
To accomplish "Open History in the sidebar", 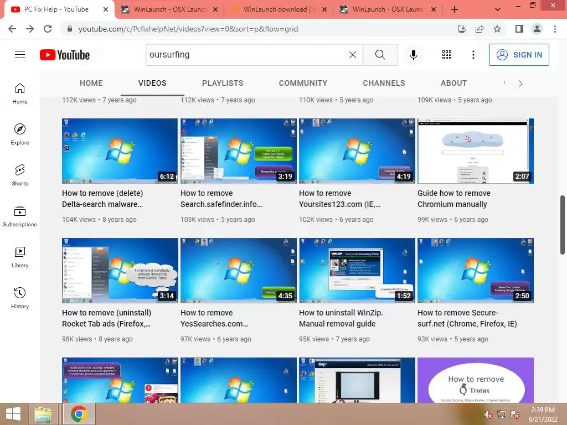I will pos(20,298).
